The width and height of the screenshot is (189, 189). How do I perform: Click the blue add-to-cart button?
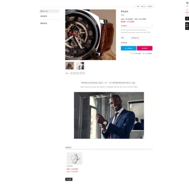[129, 48]
